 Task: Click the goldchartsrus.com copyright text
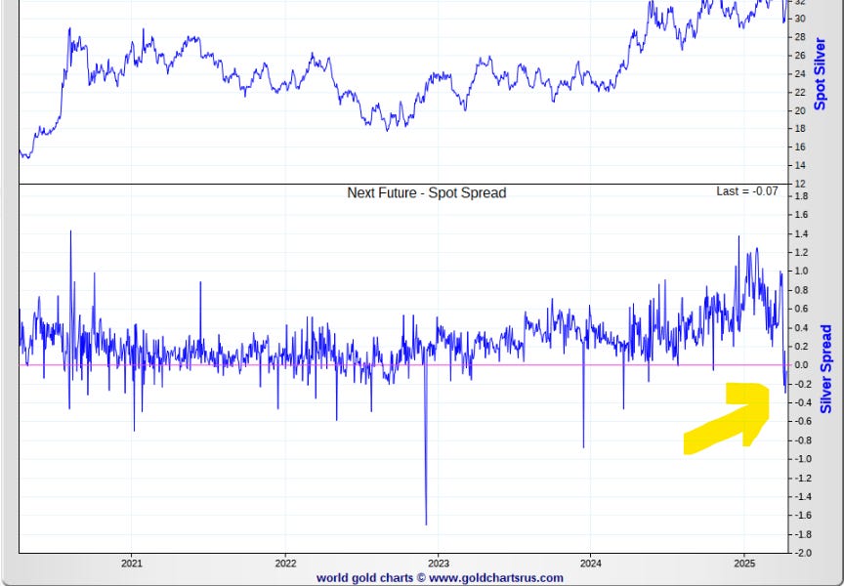[x=440, y=578]
